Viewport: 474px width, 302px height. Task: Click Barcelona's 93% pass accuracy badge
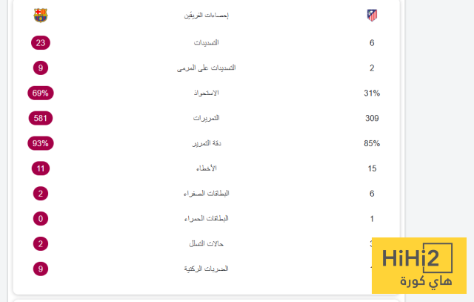point(41,143)
